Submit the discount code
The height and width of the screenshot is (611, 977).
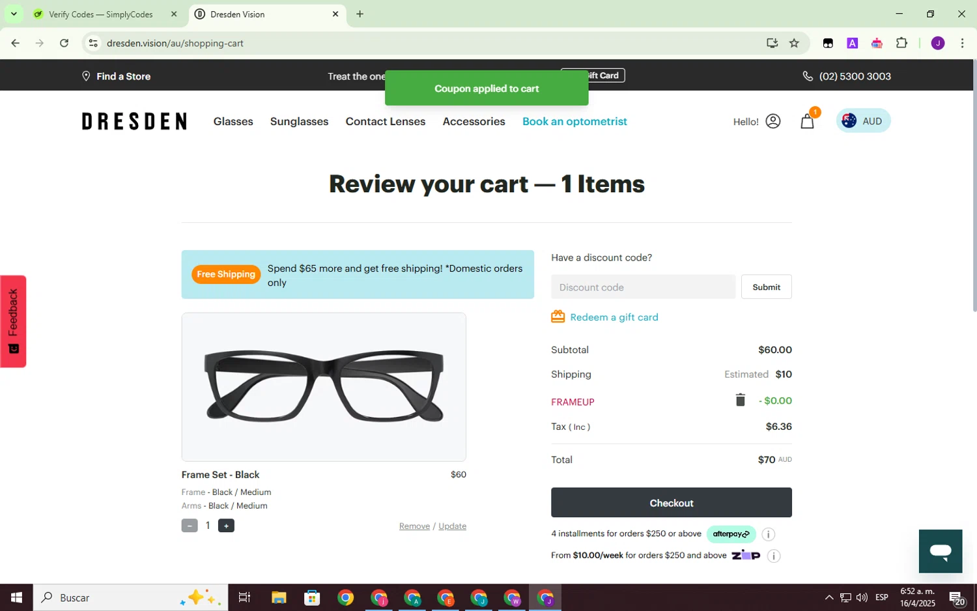[x=766, y=287]
